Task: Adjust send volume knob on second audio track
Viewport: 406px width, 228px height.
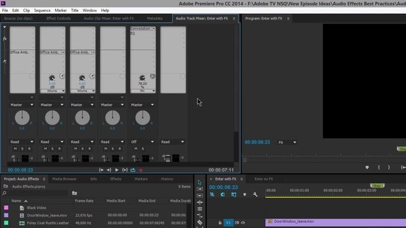Action: [x=52, y=78]
